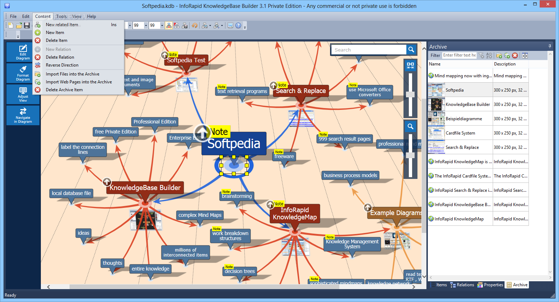Sort Archive by Name column header

pos(460,64)
